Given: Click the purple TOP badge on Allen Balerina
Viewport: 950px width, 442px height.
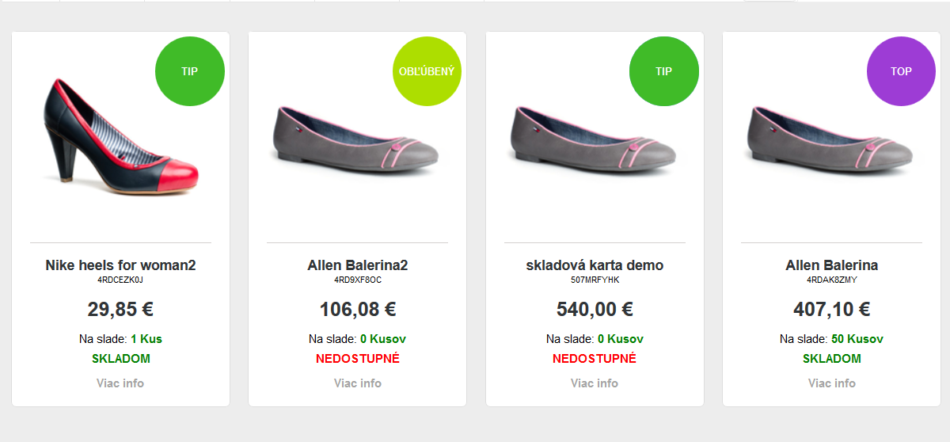Looking at the screenshot, I should pyautogui.click(x=902, y=71).
